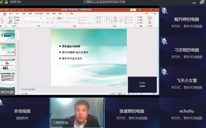Click the 登录 sign-in button
Image resolution: width=206 pixels, height=128 pixels.
point(133,10)
